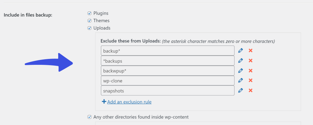Screen dimensions: 313x125
Task: Edit the *backups rule with pencil icon
Action: coord(240,60)
